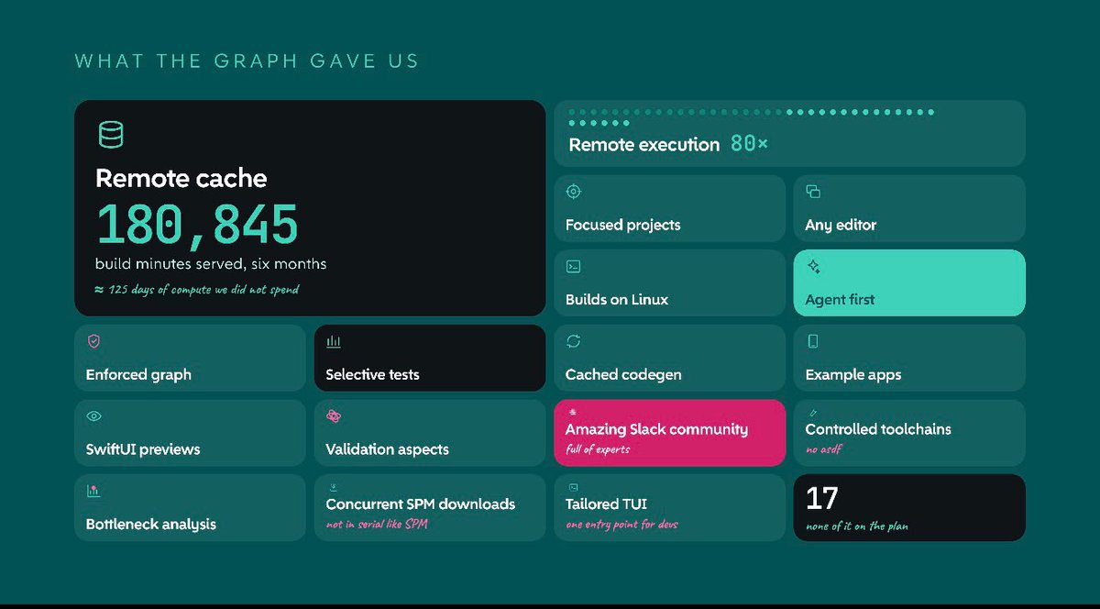
Task: Select the shield icon above Enforced graph
Action: [93, 341]
